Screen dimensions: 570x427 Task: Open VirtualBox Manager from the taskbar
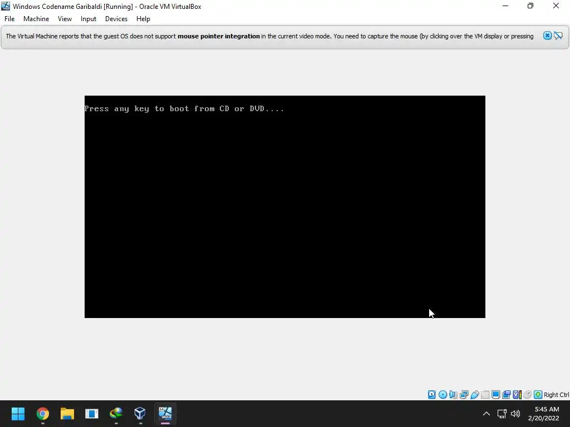140,414
